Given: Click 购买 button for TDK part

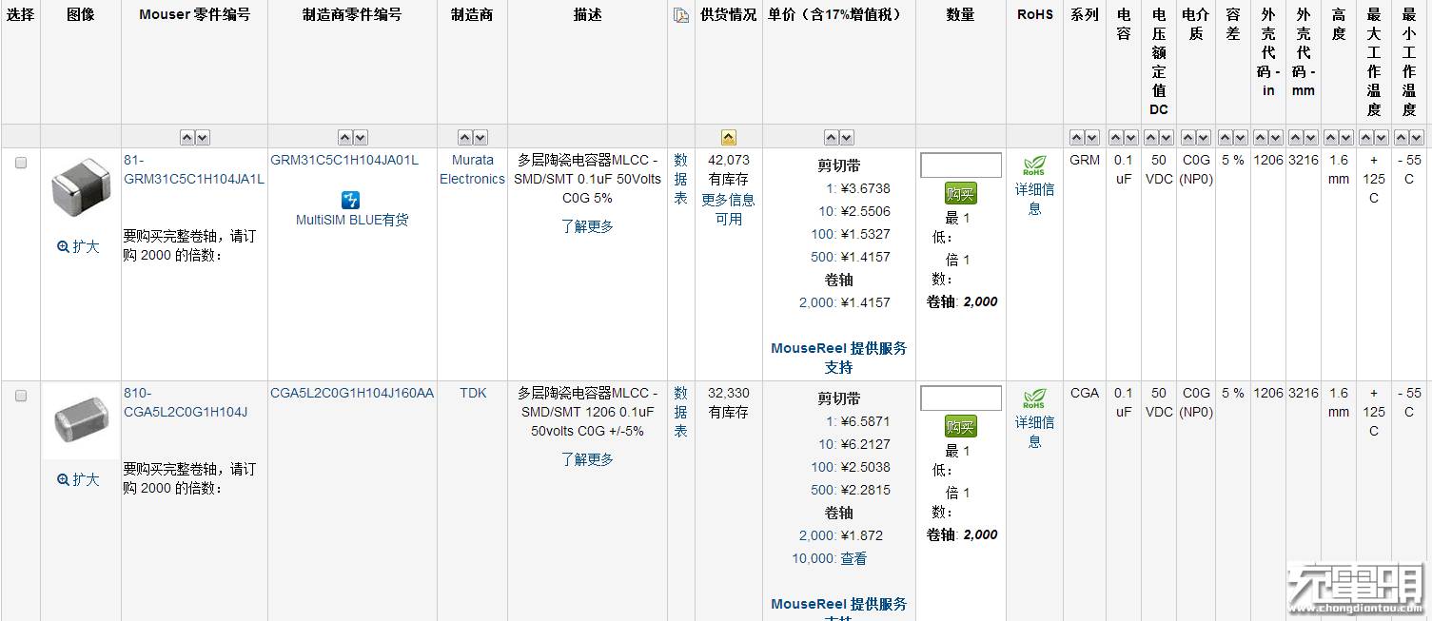Looking at the screenshot, I should point(961,427).
